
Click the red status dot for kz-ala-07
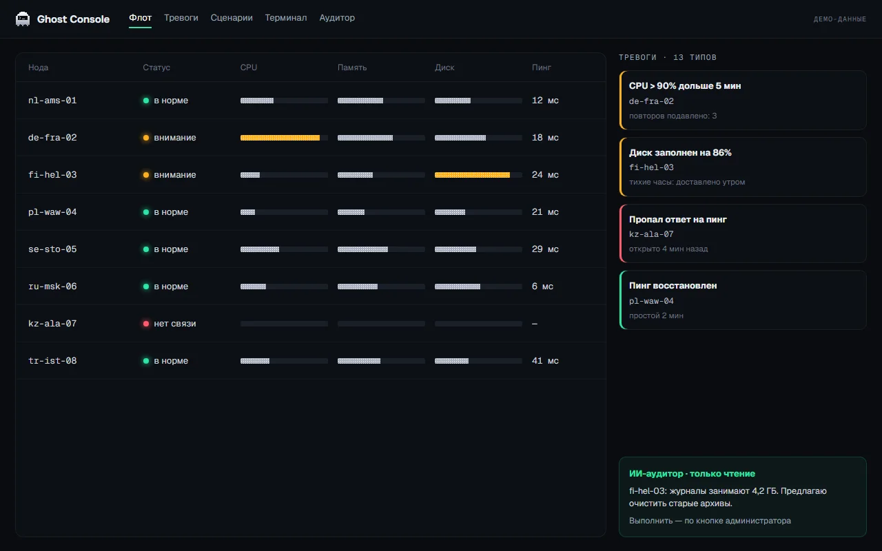coord(146,324)
